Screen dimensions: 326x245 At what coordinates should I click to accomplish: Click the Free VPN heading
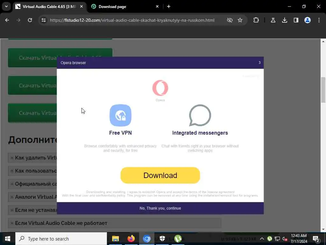click(120, 133)
